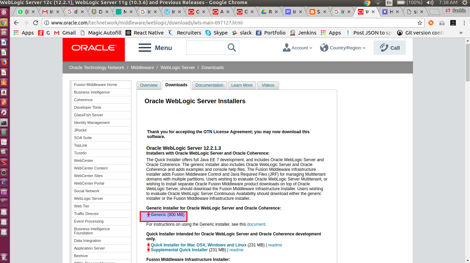This screenshot has width=470, height=263.
Task: Switch to the WordPress browser tab
Action: 173,12
